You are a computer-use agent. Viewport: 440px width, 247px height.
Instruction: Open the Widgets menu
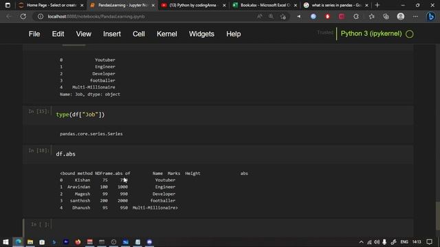[x=201, y=34]
